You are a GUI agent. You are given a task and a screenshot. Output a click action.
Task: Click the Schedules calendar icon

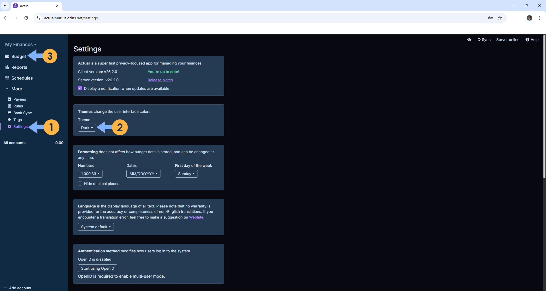(7, 78)
